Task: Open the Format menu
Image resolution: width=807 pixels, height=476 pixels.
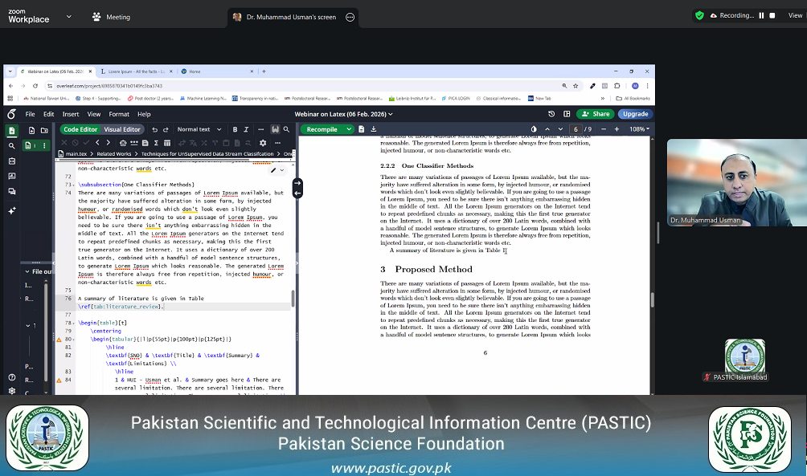Action: coord(119,114)
